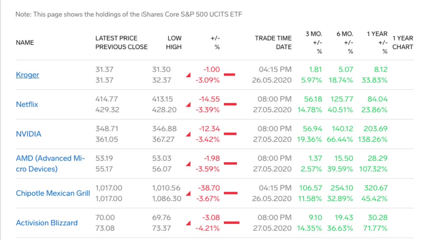Go to the NVIDIA stock page
Image resolution: width=426 pixels, height=240 pixels.
(x=29, y=134)
